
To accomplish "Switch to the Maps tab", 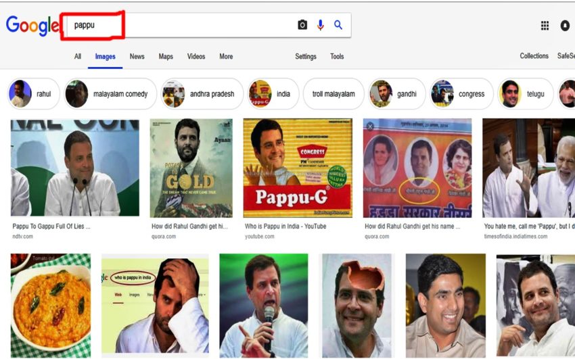I will click(x=166, y=57).
